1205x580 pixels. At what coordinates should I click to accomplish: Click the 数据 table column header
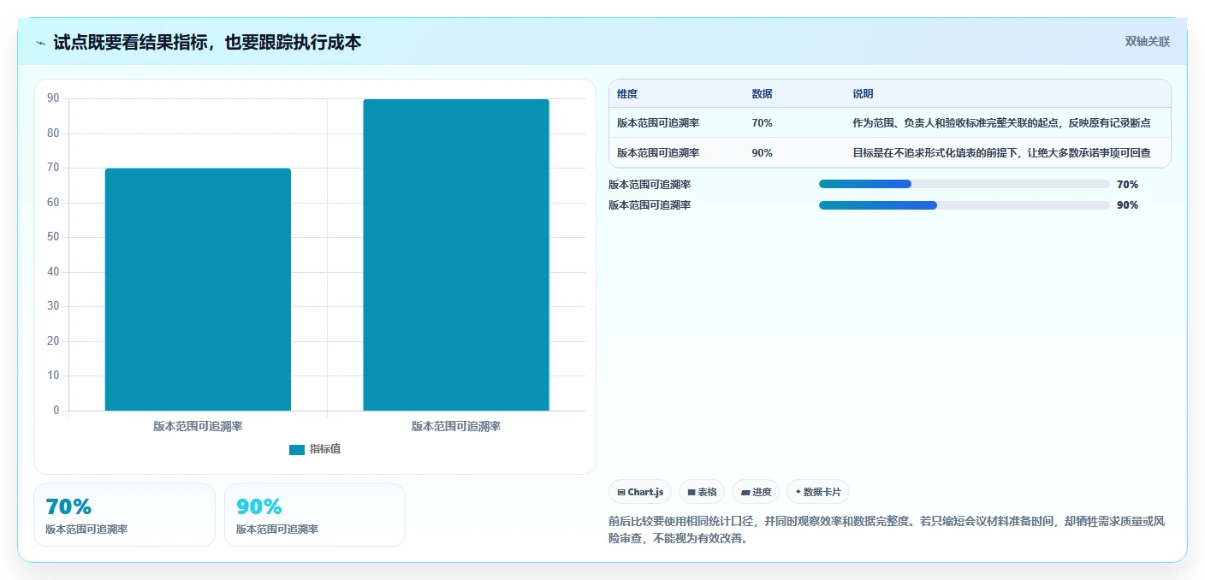762,94
